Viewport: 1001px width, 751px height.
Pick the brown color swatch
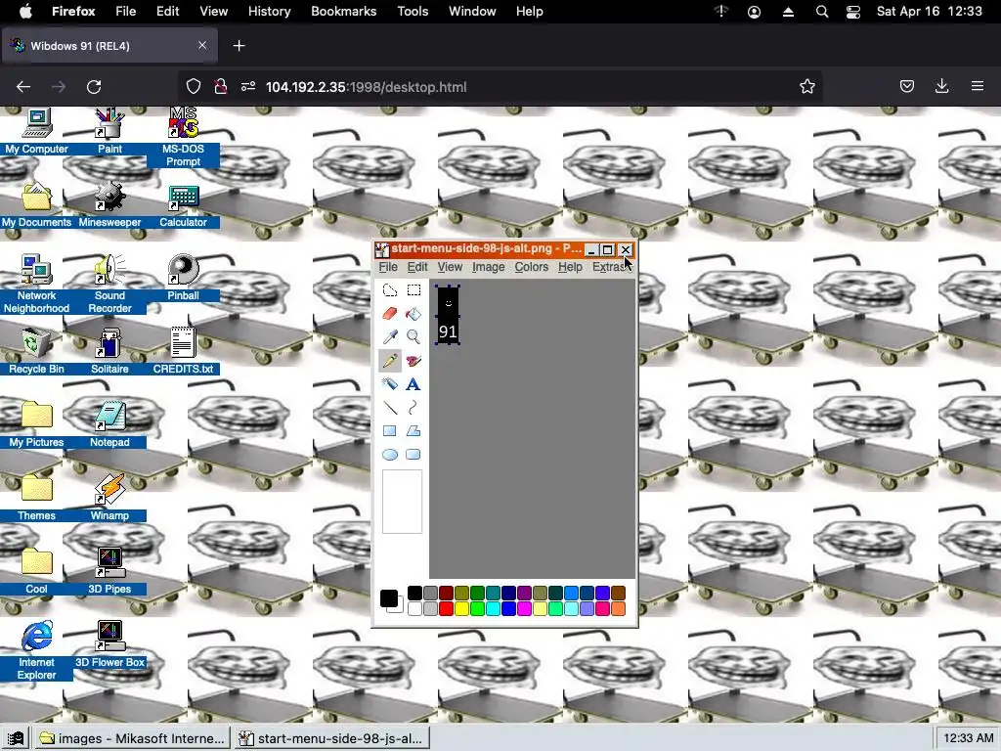pos(618,594)
